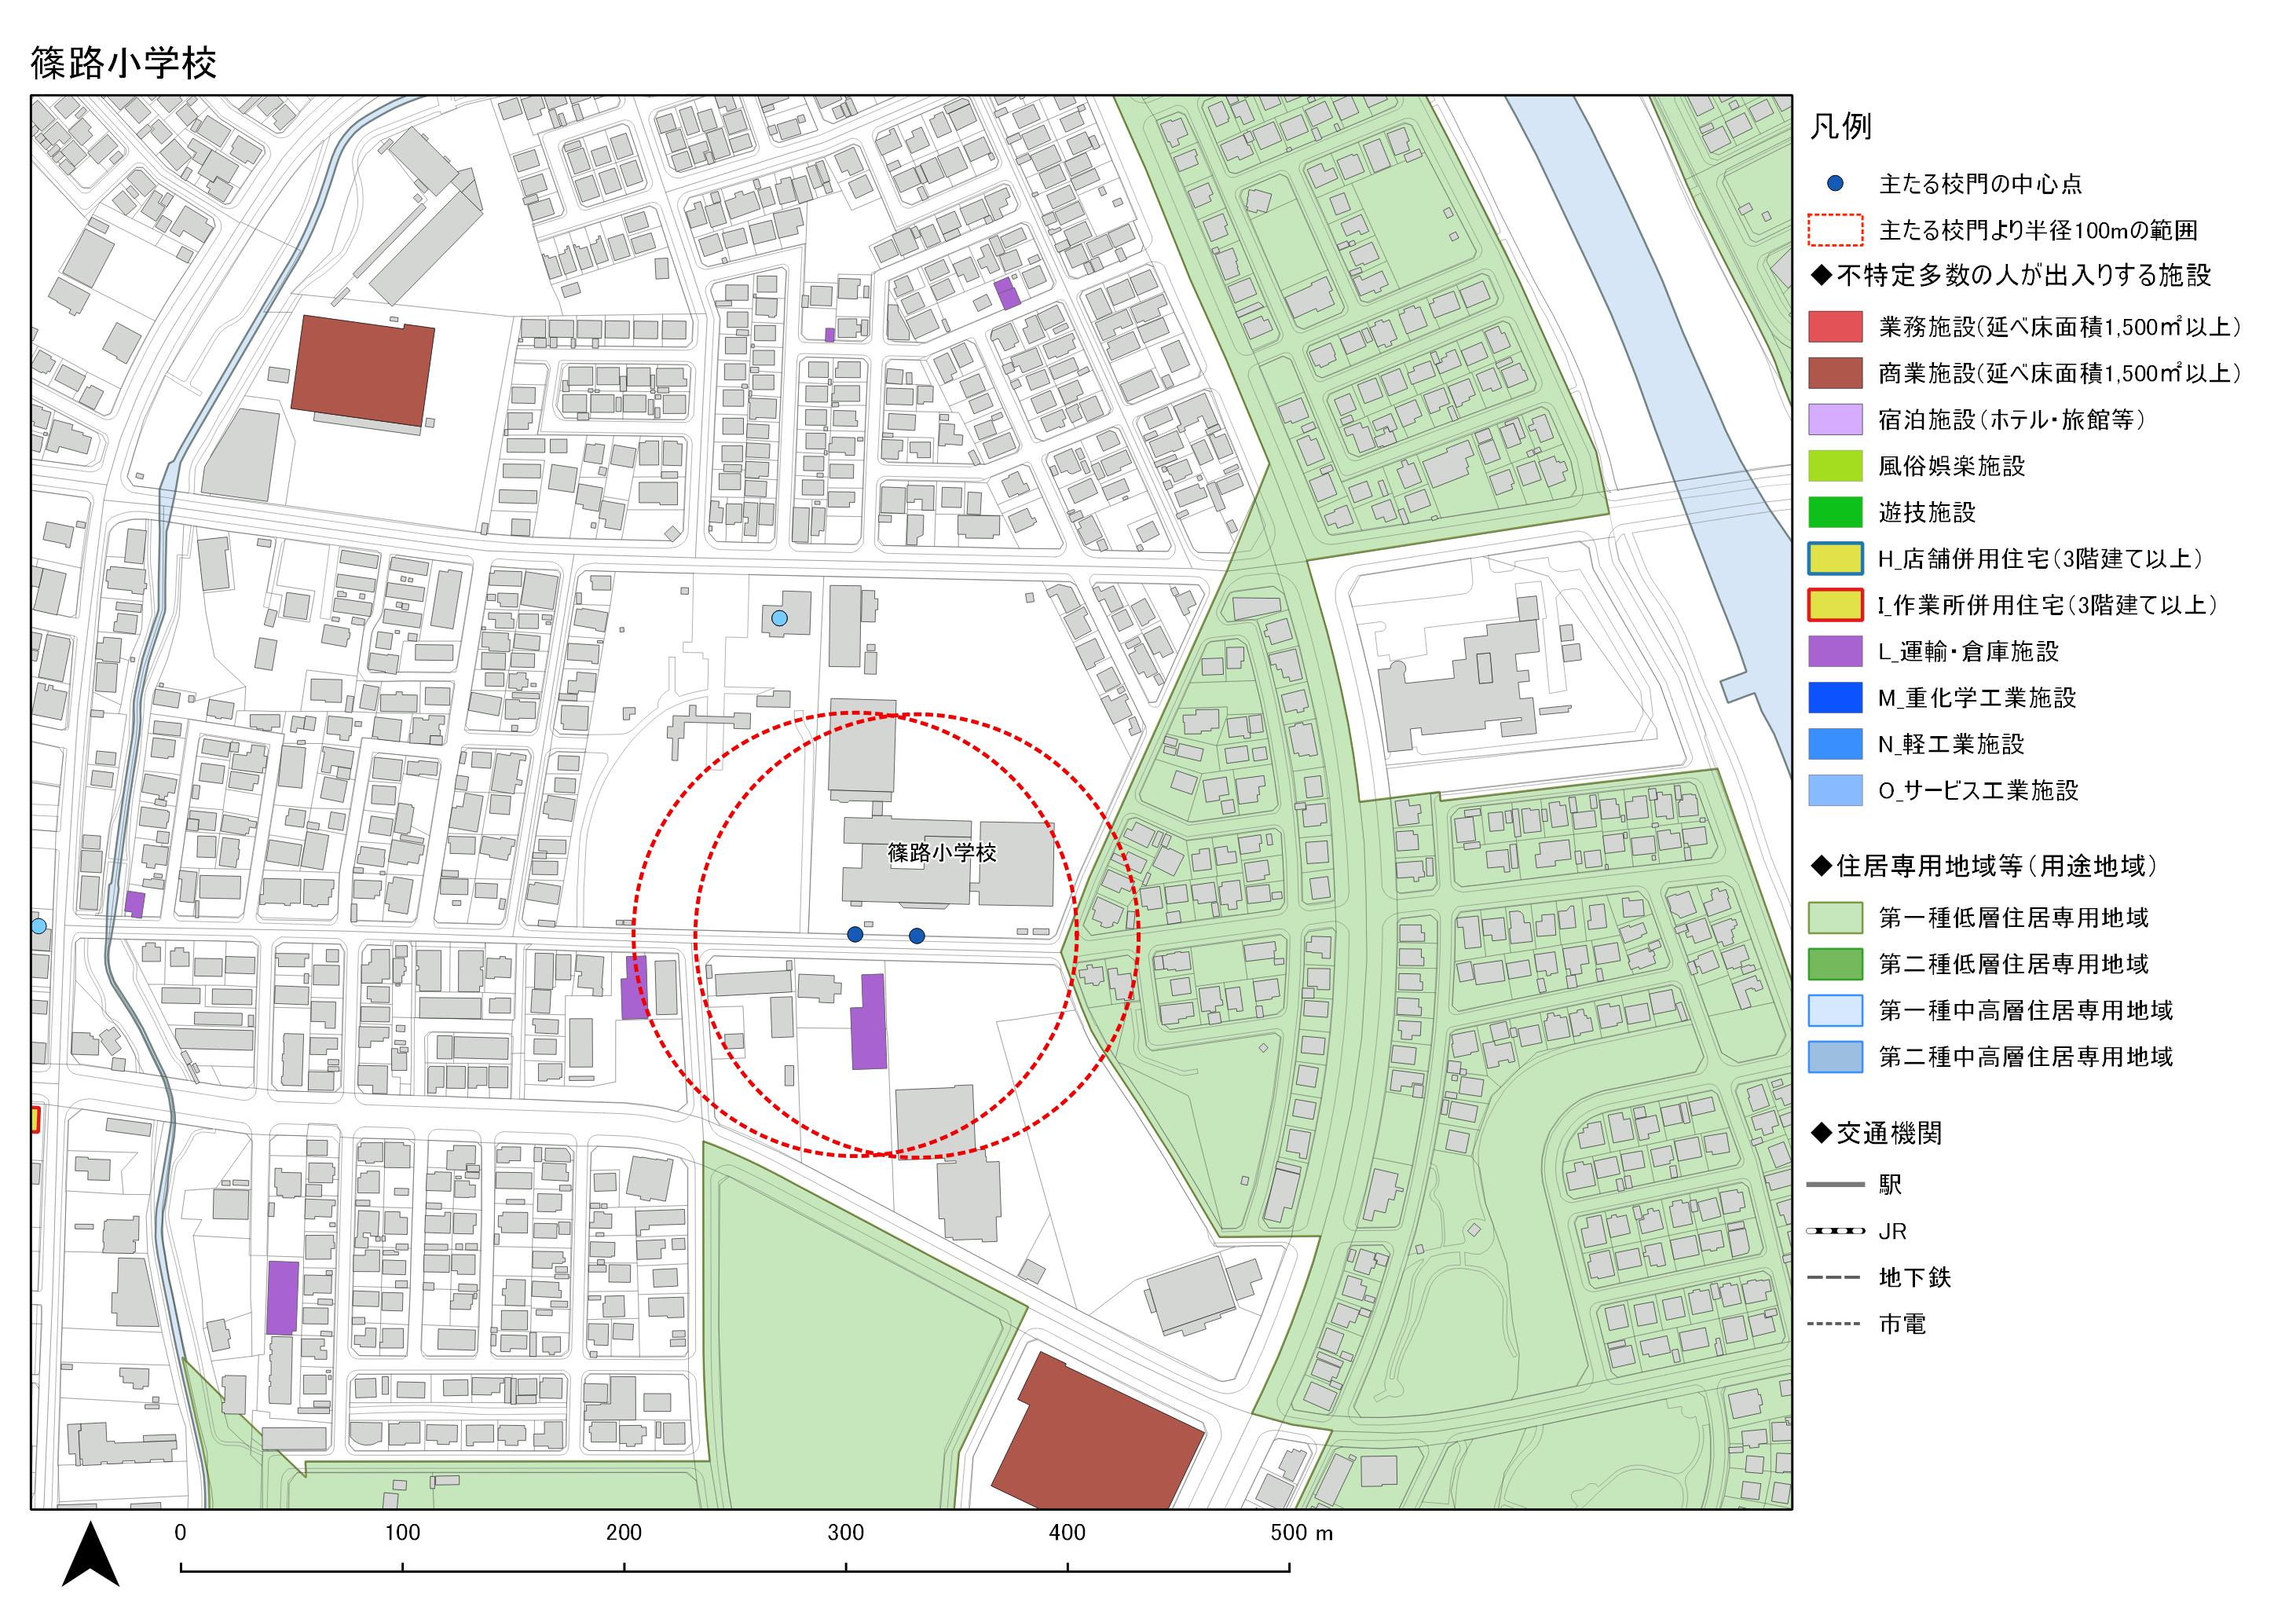Click the 遊技施設 legend label
Viewport: 2296px width, 1623px height.
1927,513
